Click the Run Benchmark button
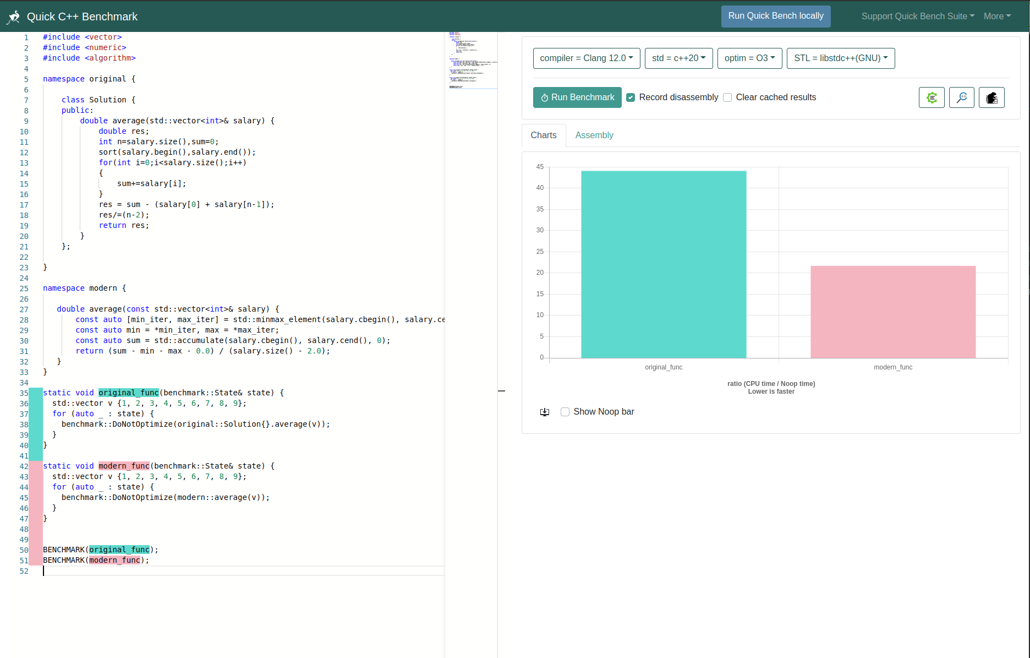Image resolution: width=1030 pixels, height=658 pixels. [x=577, y=97]
